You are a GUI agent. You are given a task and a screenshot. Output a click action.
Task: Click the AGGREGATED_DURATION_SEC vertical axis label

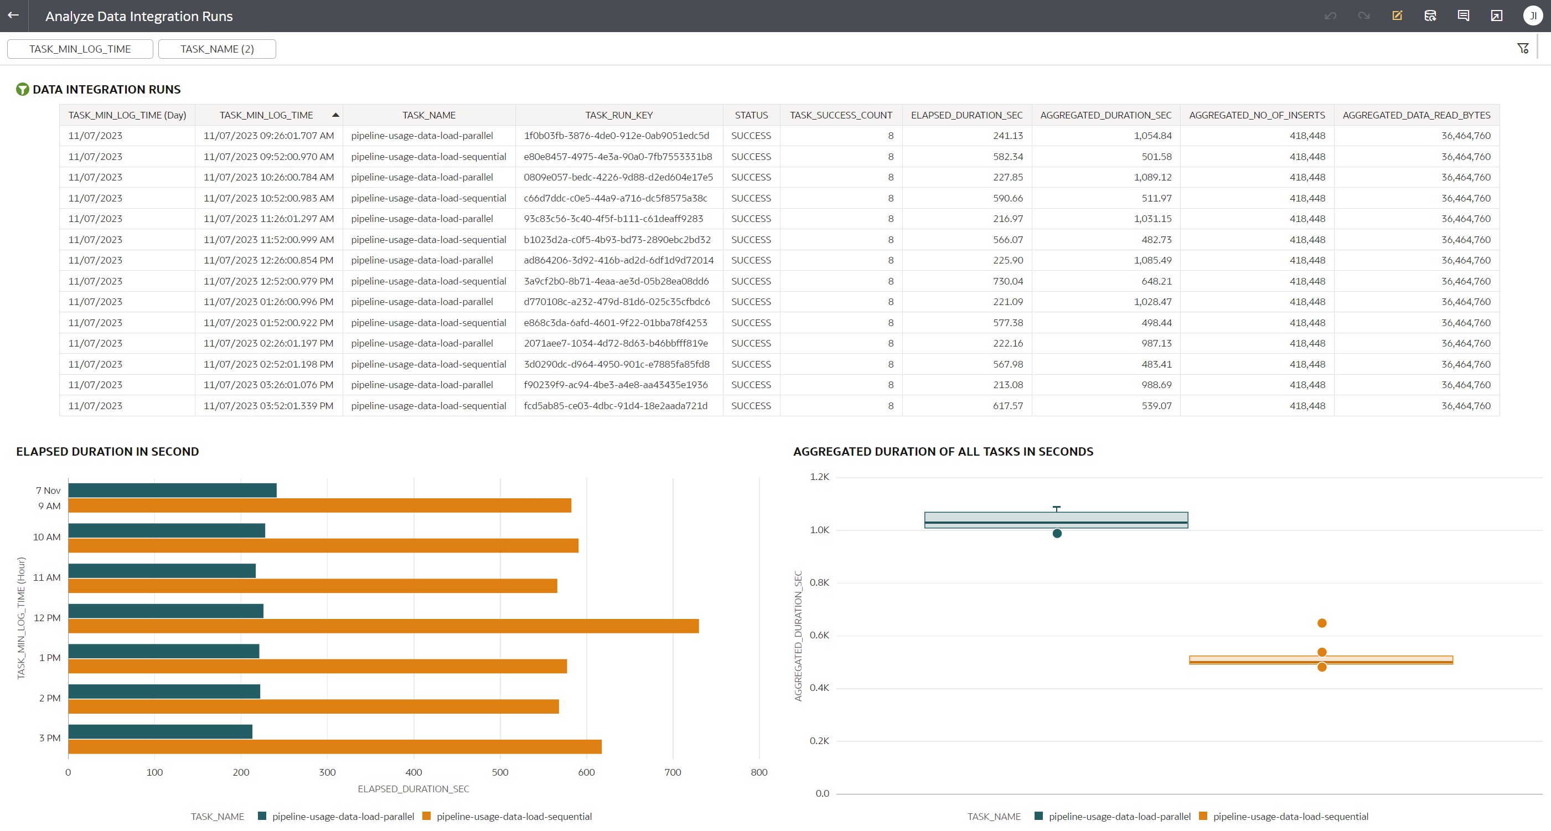click(798, 636)
